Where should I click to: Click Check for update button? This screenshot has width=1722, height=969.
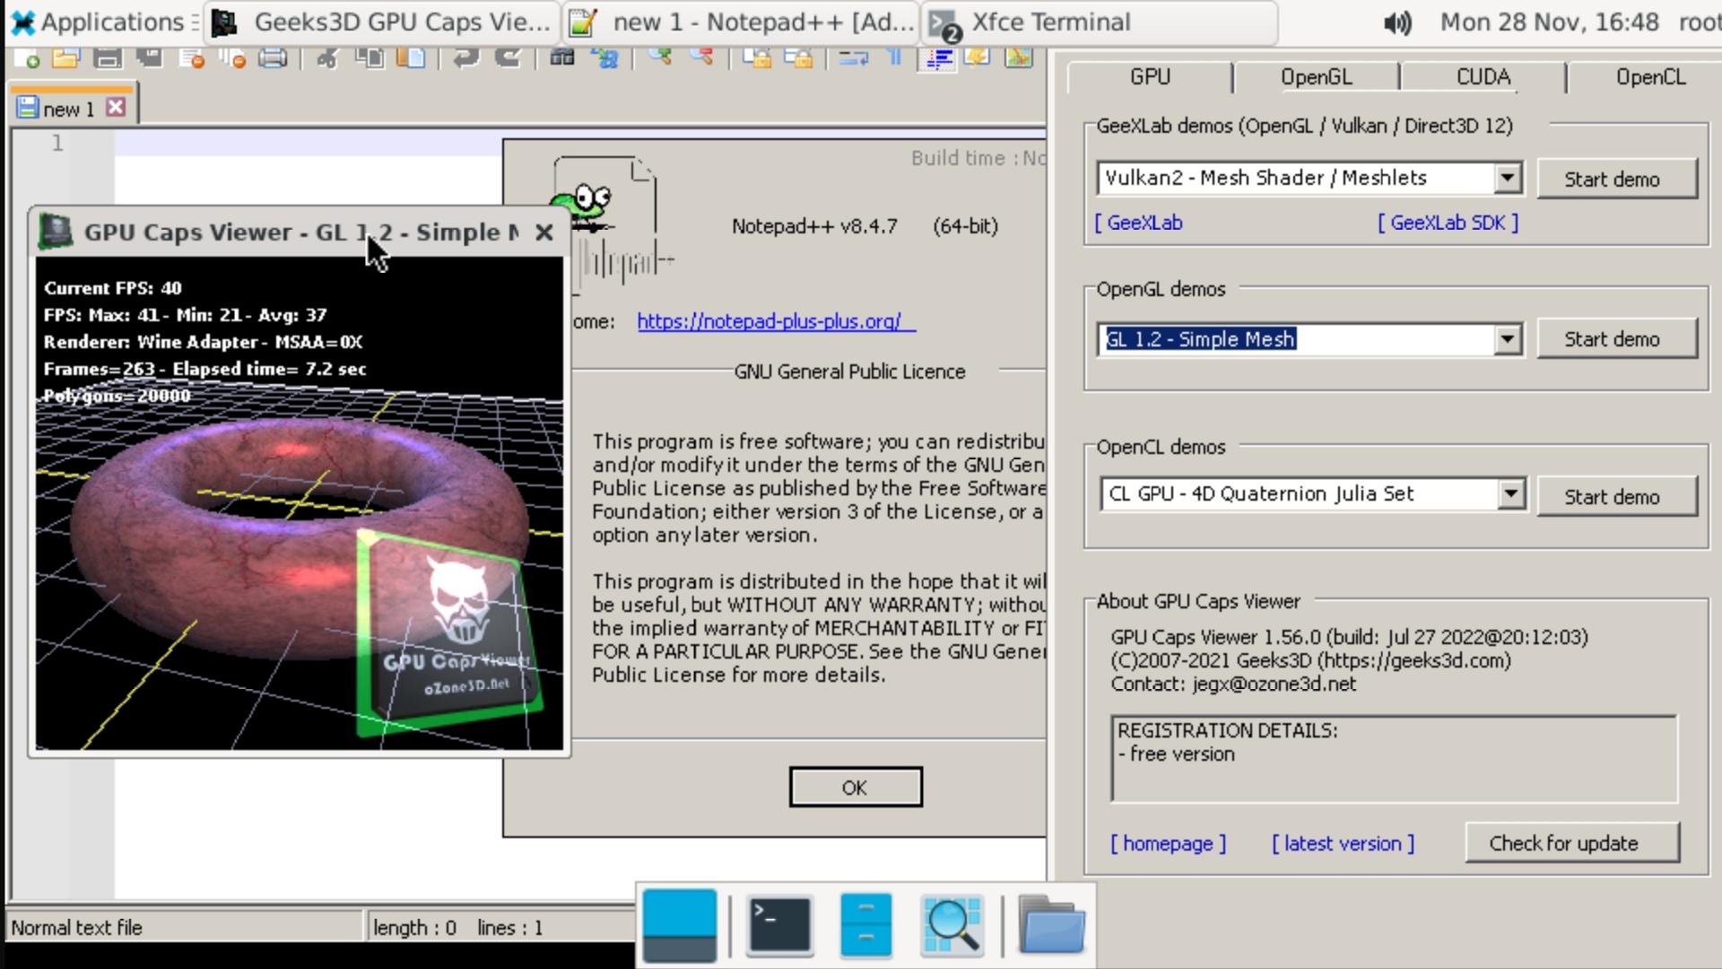pos(1572,842)
